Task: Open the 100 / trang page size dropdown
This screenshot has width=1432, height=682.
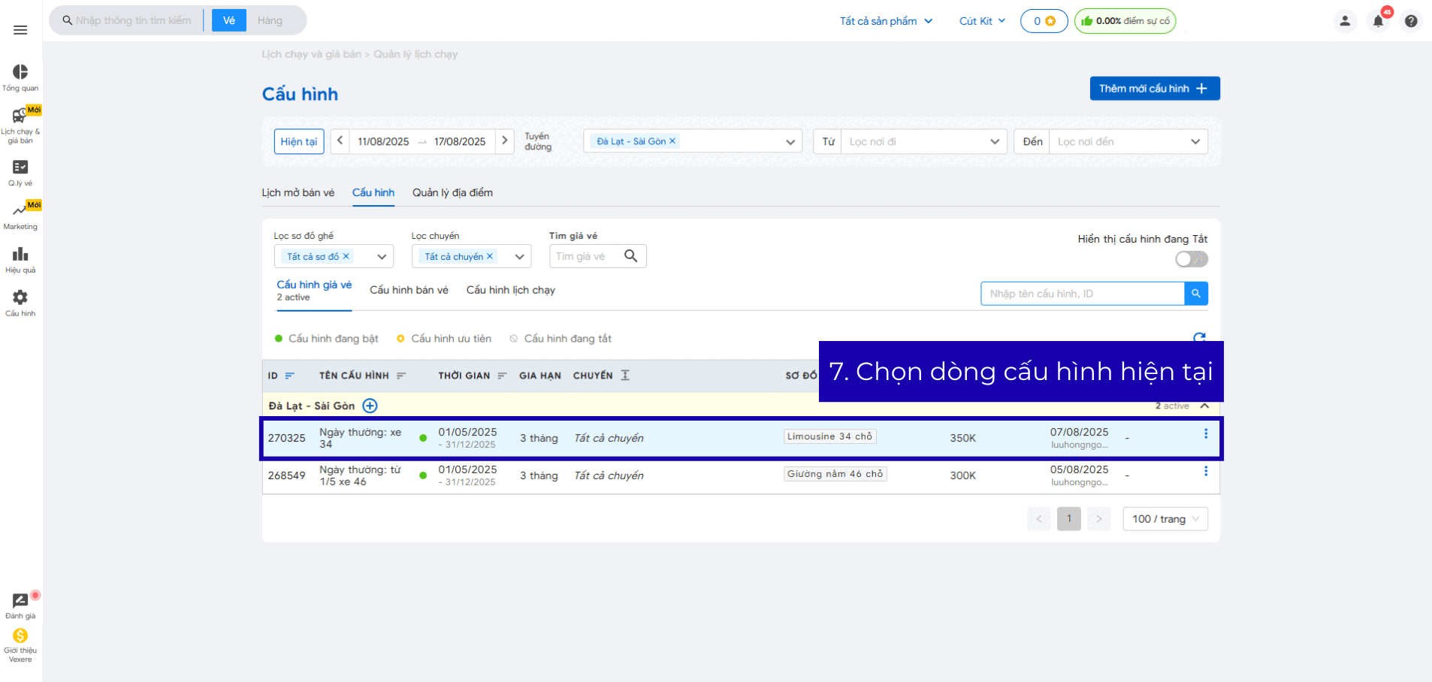Action: click(x=1165, y=519)
